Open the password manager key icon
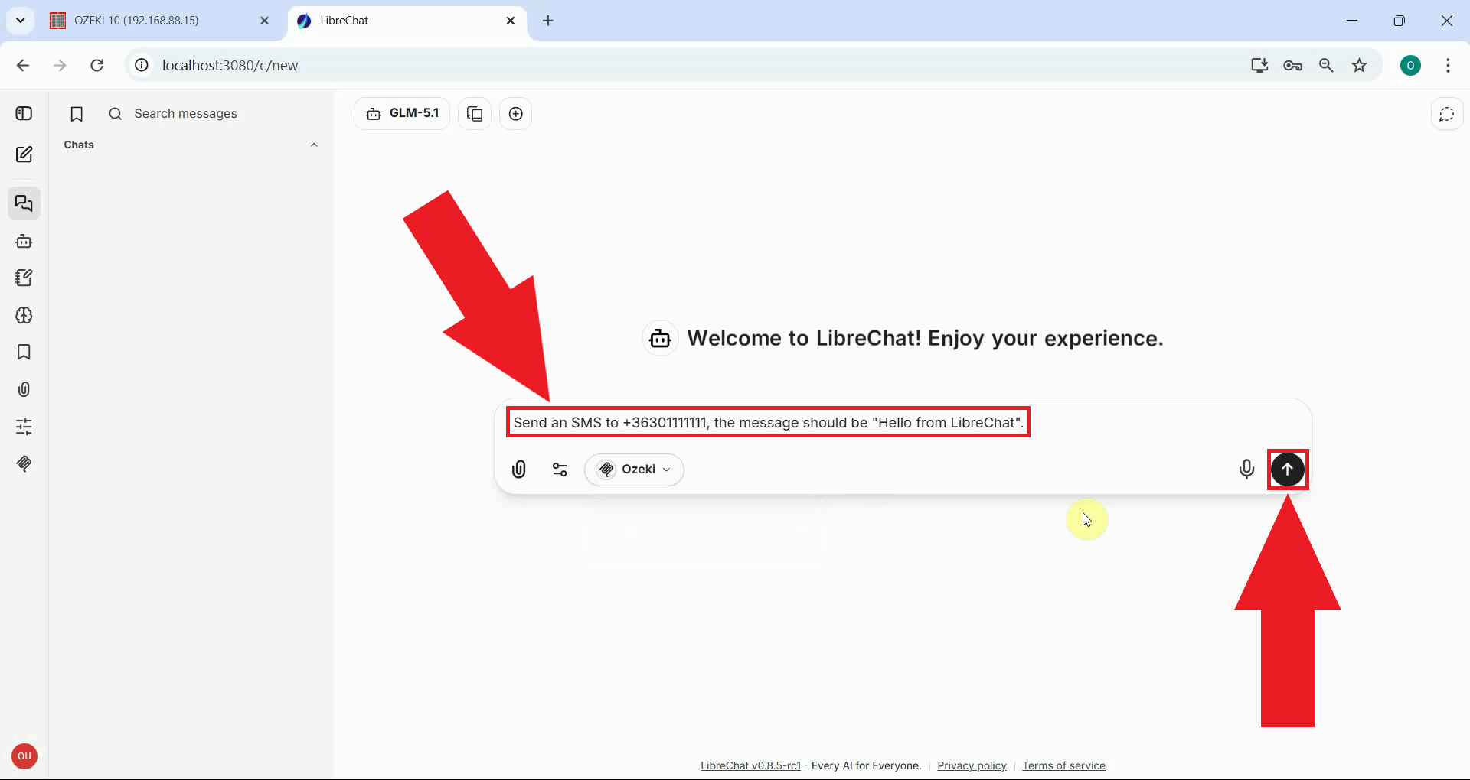This screenshot has width=1470, height=780. coord(1293,66)
